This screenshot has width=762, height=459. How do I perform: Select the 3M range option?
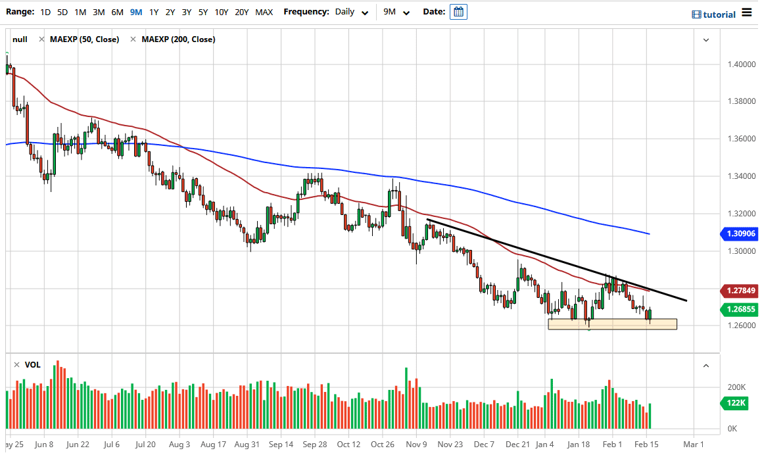point(99,11)
